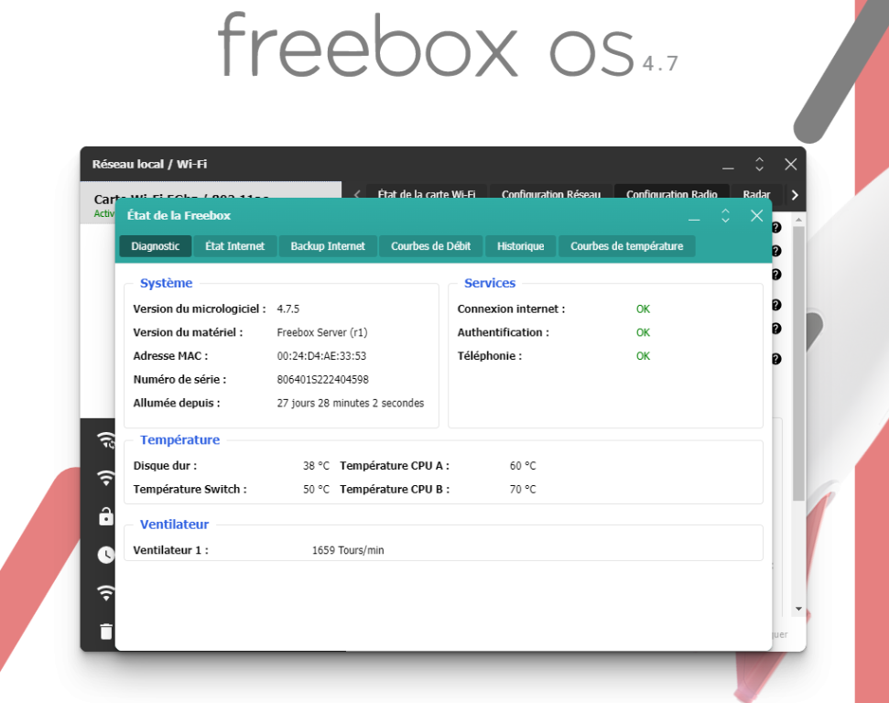The height and width of the screenshot is (703, 889).
Task: Click the Numéro de série label
Action: pyautogui.click(x=179, y=380)
